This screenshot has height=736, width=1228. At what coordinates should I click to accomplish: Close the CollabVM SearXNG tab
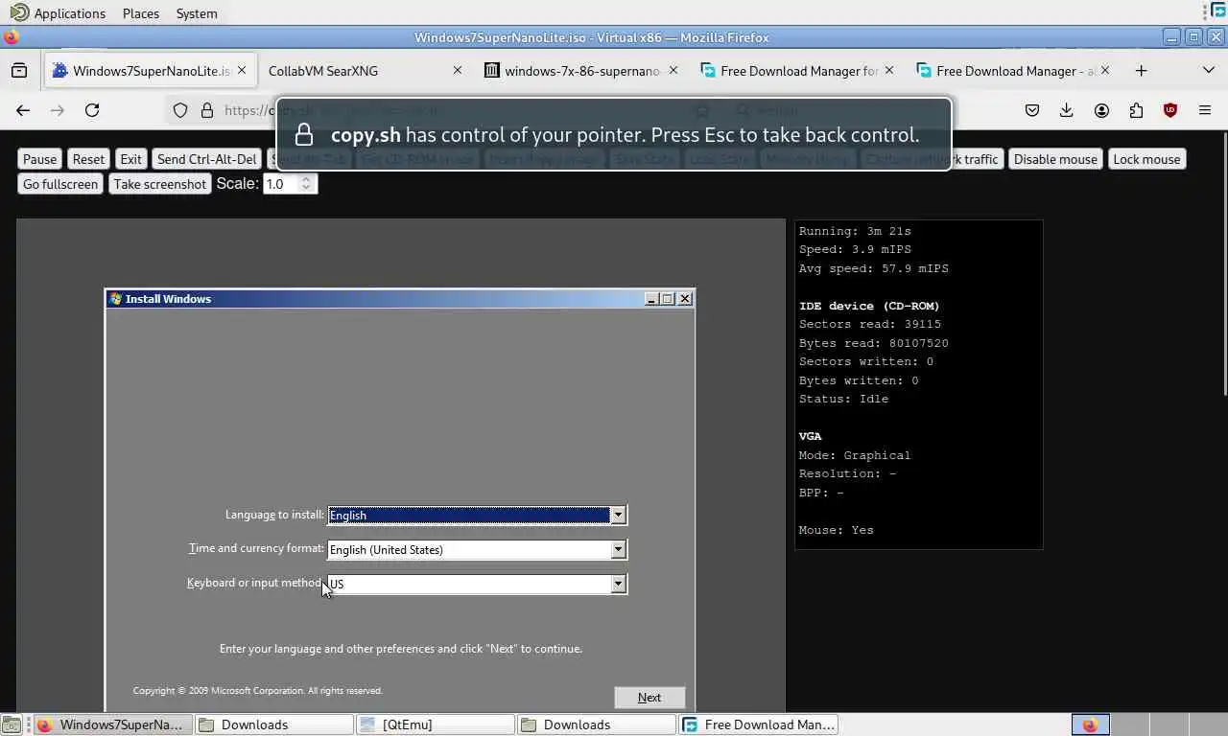pos(458,70)
